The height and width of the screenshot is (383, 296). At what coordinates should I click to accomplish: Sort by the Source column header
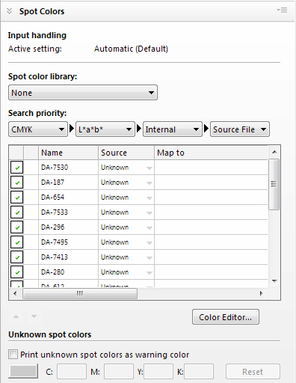(x=126, y=153)
